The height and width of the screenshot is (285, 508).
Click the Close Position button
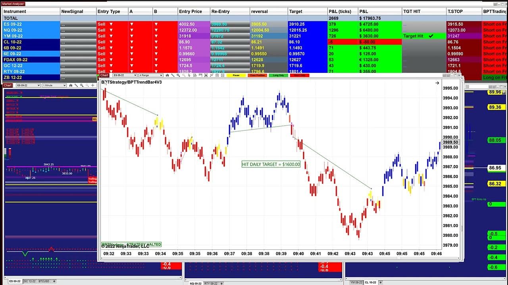point(257,75)
